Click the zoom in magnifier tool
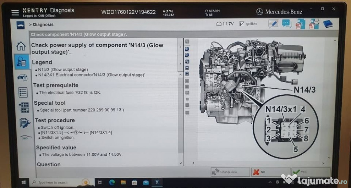The width and height of the screenshot is (351, 188). click(187, 49)
